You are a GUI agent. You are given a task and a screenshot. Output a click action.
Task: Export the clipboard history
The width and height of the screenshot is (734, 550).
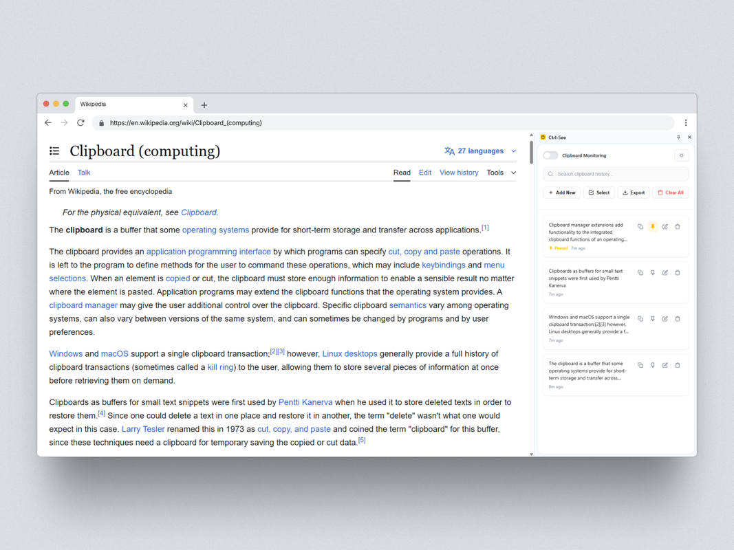pos(634,192)
